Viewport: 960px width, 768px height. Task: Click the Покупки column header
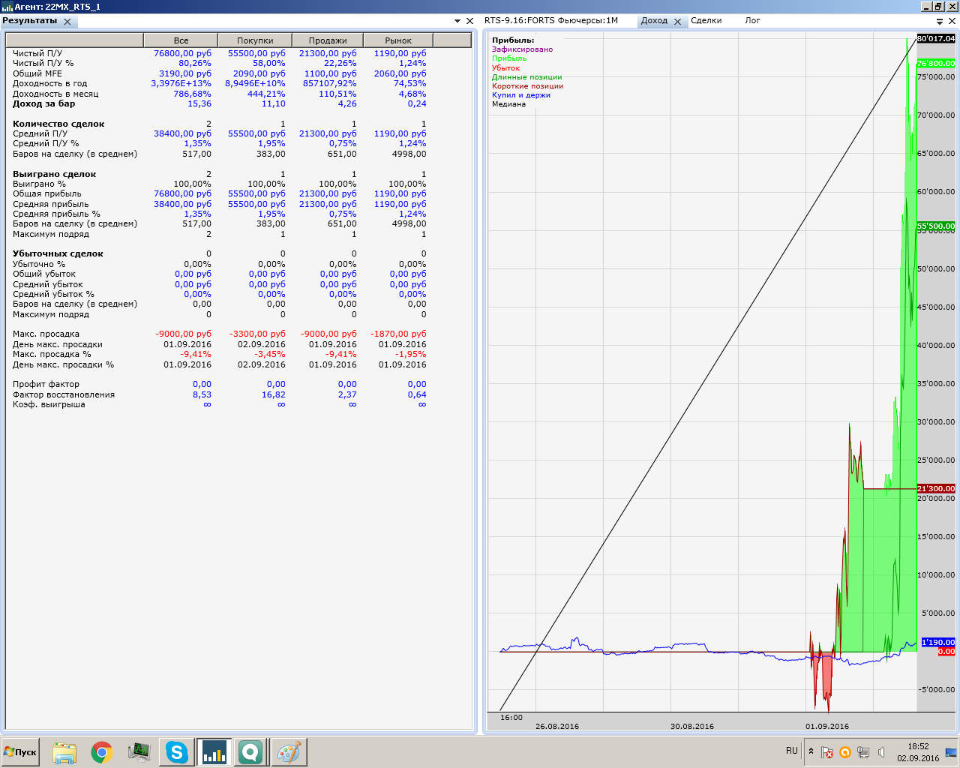pos(254,40)
